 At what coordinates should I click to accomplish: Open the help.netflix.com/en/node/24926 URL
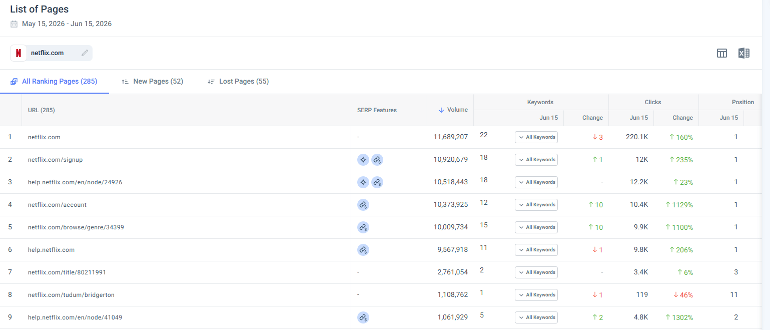point(75,182)
